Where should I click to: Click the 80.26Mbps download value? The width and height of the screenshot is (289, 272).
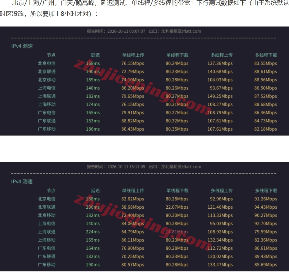[x=177, y=88]
